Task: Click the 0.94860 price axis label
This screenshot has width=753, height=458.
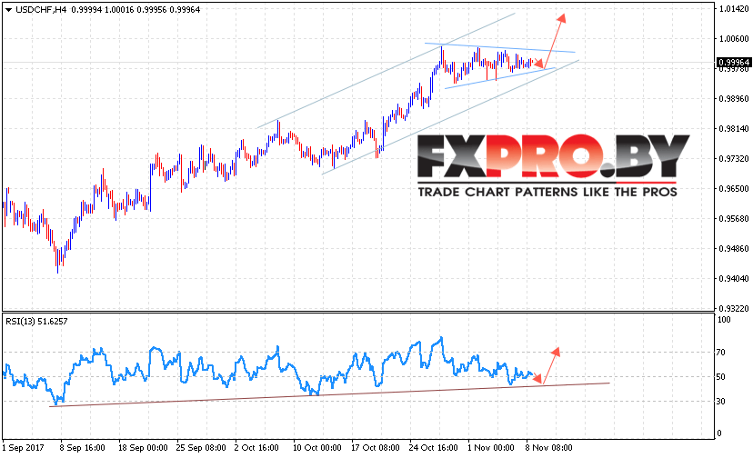Action: 734,249
